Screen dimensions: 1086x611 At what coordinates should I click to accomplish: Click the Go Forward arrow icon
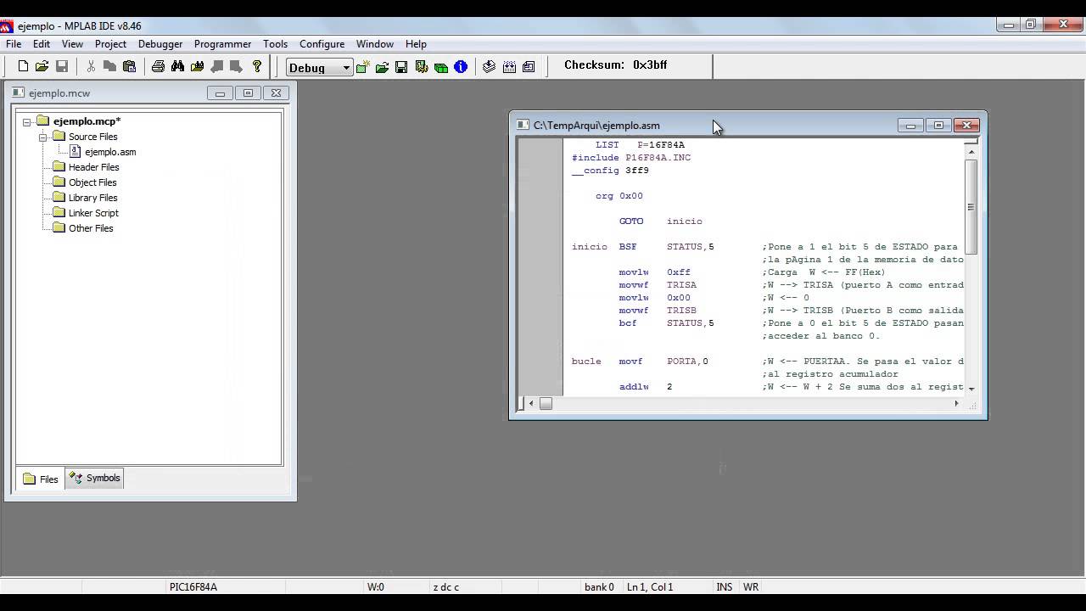(237, 66)
